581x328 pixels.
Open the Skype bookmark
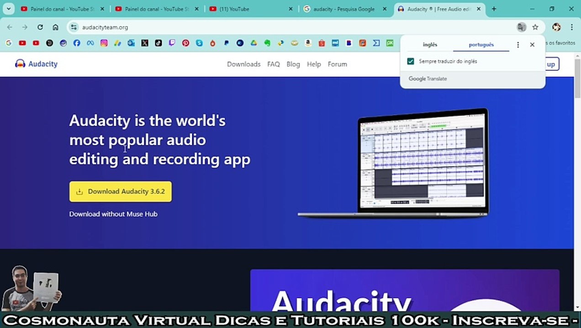(x=199, y=43)
